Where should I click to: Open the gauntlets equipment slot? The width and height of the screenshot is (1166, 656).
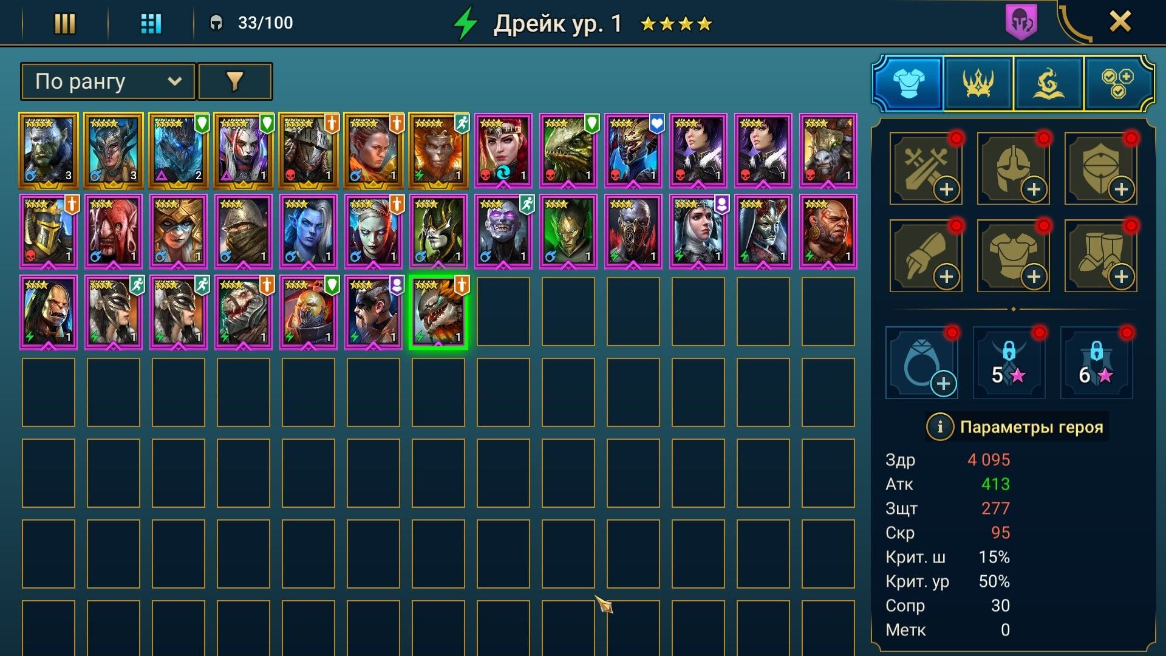[x=926, y=256]
